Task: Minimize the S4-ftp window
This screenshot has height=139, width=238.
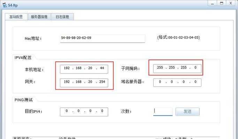Action: (212, 3)
